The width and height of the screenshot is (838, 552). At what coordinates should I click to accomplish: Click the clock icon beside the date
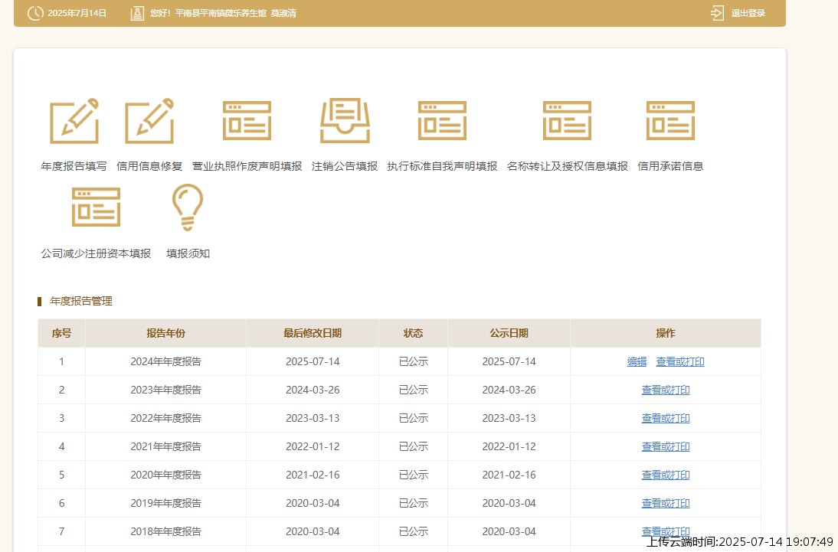35,13
